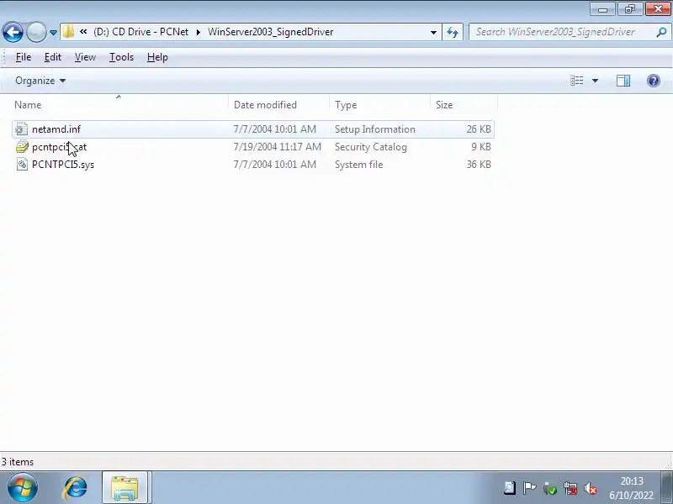Open Help via question mark icon
The height and width of the screenshot is (504, 673).
pyautogui.click(x=654, y=81)
